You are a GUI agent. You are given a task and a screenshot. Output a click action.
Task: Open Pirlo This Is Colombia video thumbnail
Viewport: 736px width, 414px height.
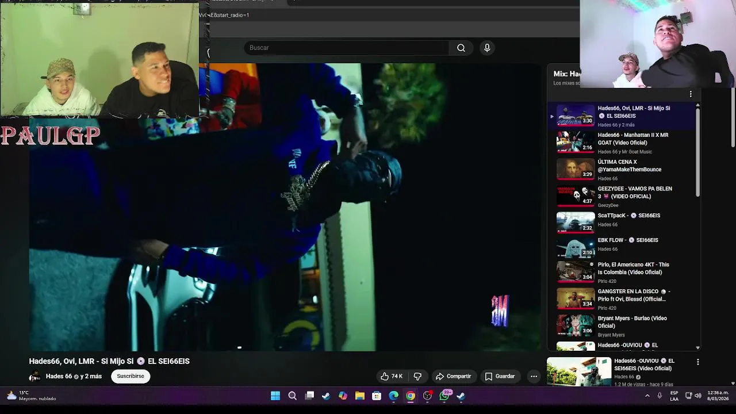[x=576, y=271]
